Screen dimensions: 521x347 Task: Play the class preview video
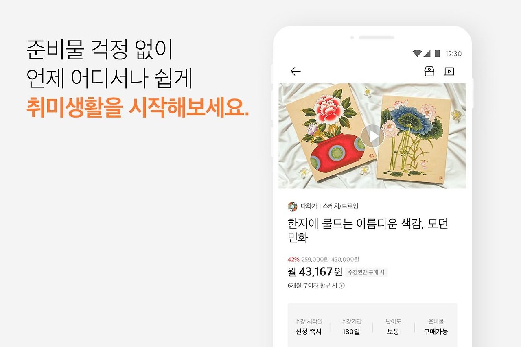point(372,136)
